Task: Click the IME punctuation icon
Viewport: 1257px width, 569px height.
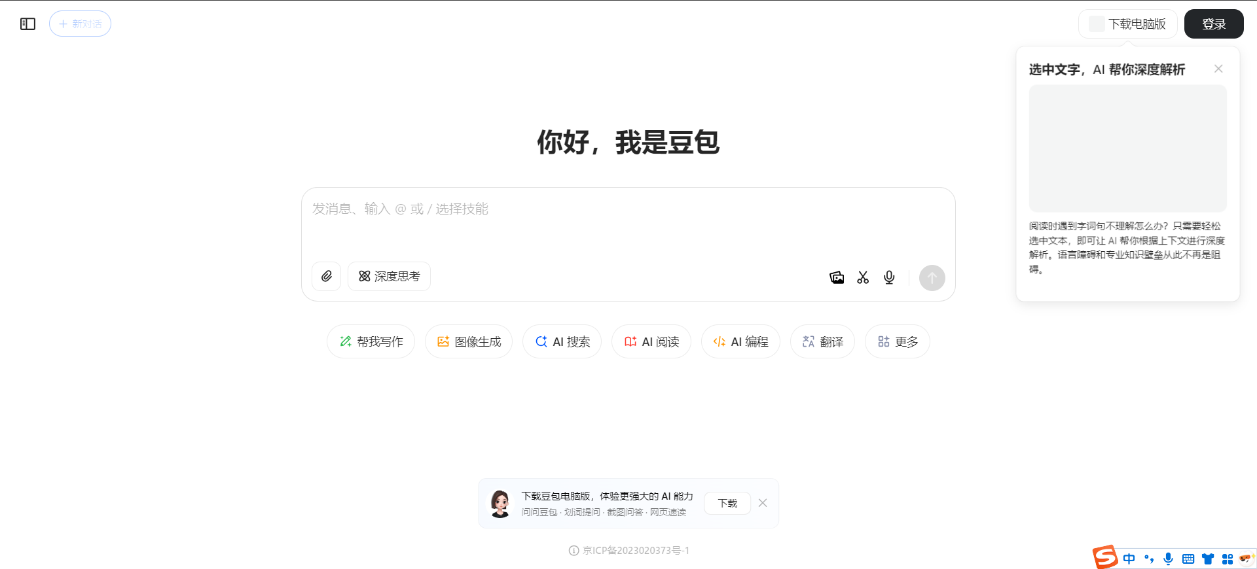Action: [1149, 559]
